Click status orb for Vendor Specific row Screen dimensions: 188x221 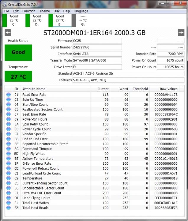9,134
